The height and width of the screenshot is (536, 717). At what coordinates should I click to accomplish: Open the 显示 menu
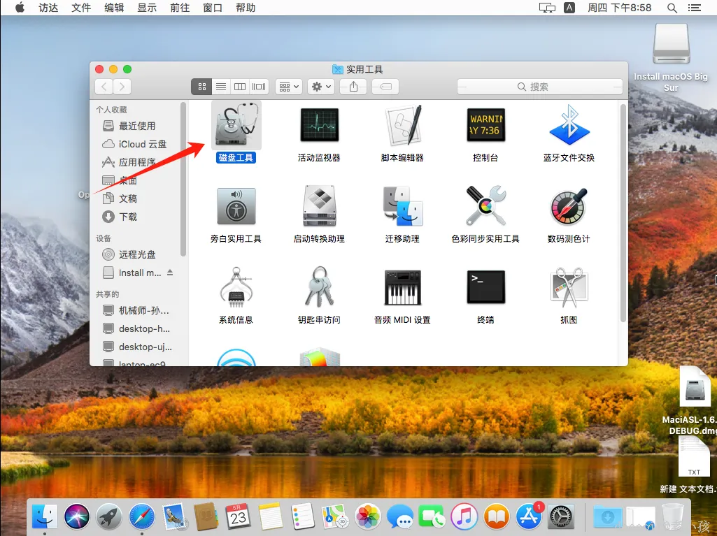coord(147,8)
